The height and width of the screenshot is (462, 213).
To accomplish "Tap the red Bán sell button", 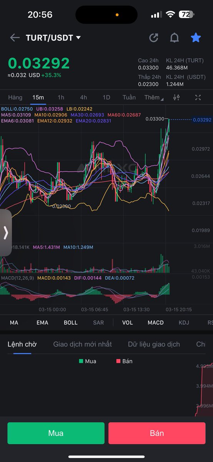I will click(157, 433).
